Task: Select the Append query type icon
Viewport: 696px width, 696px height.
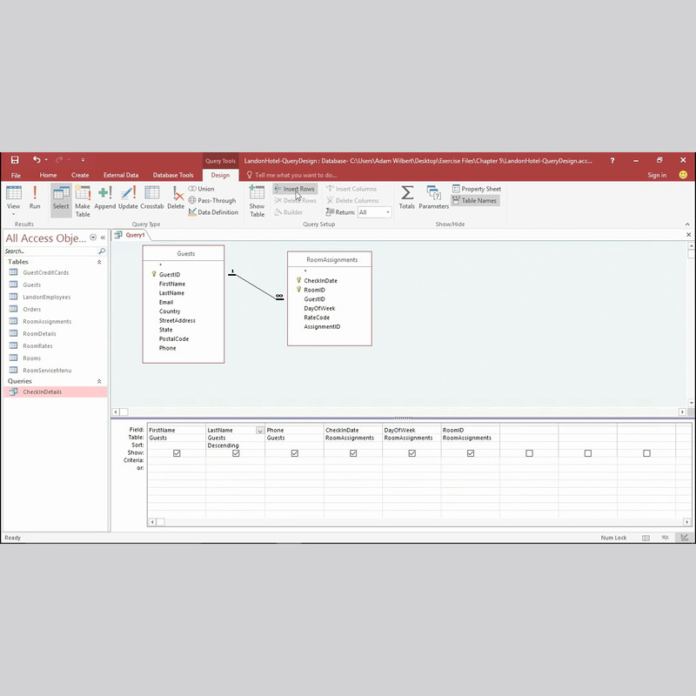Action: (x=104, y=197)
